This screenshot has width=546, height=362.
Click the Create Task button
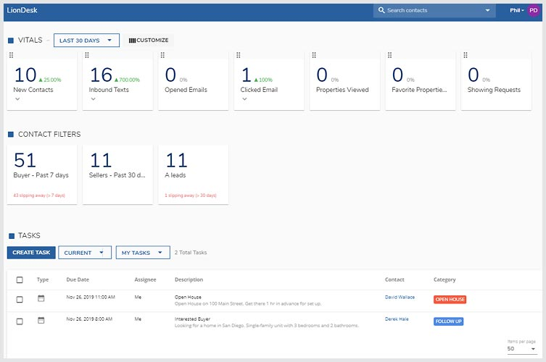tap(31, 253)
